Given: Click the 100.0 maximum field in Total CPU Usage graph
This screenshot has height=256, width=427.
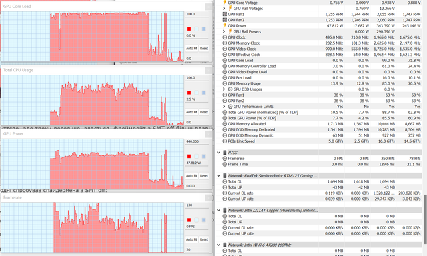Looking at the screenshot, I should [197, 78].
